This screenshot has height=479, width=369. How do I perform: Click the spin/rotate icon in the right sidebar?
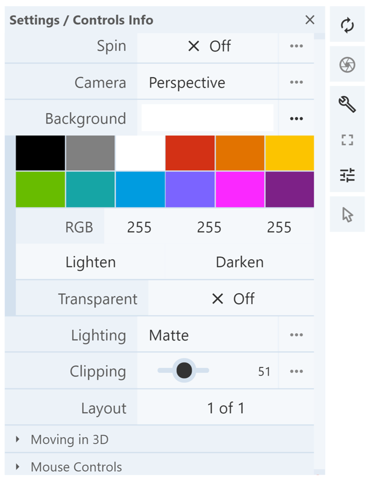pyautogui.click(x=347, y=25)
